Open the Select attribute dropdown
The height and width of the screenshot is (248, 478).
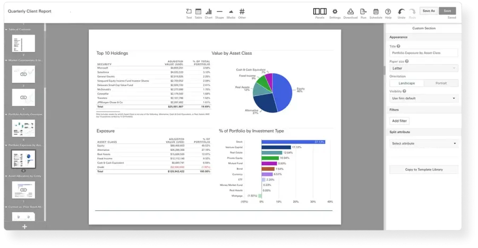pyautogui.click(x=423, y=143)
